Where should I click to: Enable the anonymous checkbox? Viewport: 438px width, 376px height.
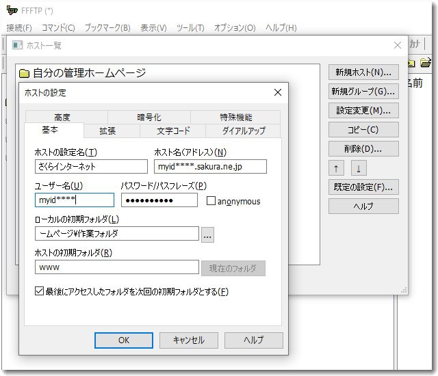tap(211, 201)
